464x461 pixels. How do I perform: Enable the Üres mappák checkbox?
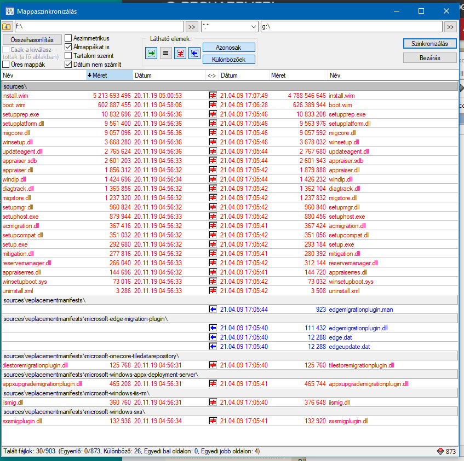coord(5,65)
